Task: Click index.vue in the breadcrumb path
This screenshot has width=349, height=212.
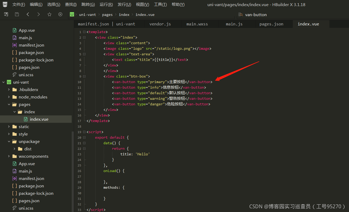Action: coord(145,15)
